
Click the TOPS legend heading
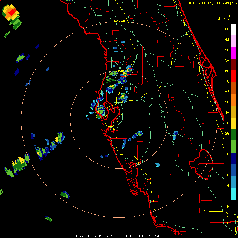pyautogui.click(x=232, y=16)
